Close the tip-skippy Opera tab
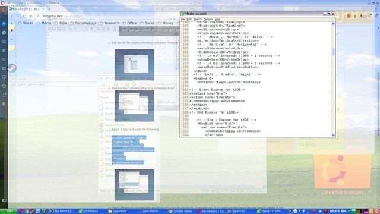 point(43,9)
